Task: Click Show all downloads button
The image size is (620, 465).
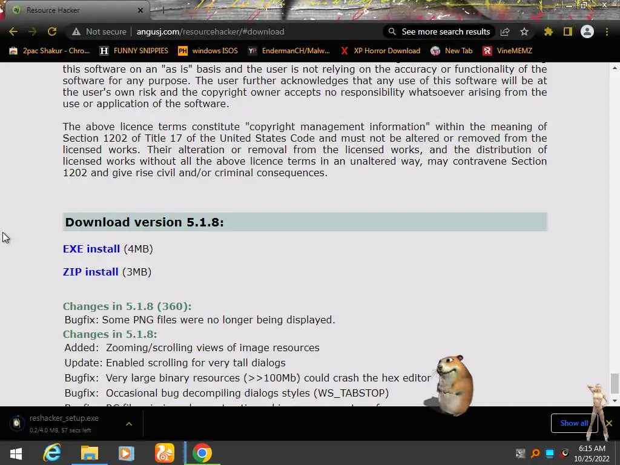Action: pyautogui.click(x=574, y=423)
